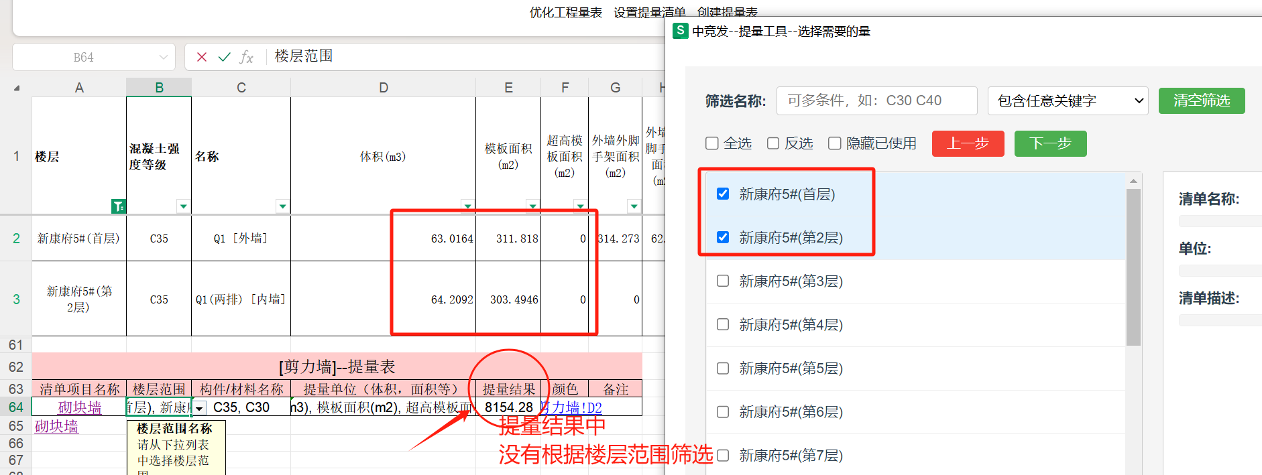
Task: Select row 64 header
Action: (16, 407)
